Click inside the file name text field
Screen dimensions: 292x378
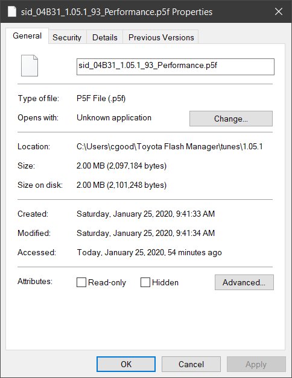tap(176, 67)
